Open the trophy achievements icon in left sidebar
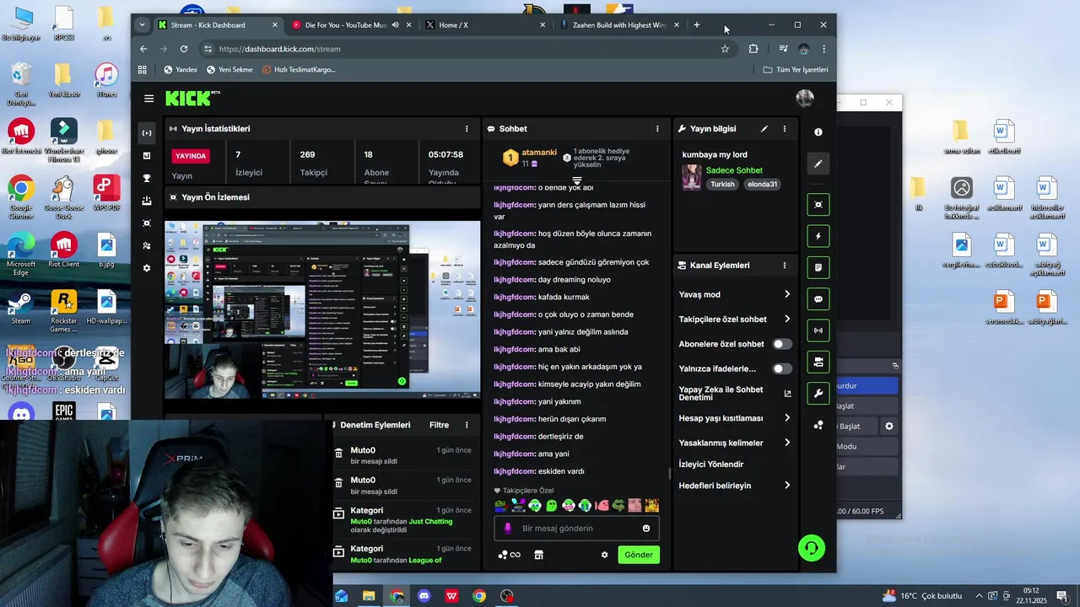1080x607 pixels. (147, 178)
